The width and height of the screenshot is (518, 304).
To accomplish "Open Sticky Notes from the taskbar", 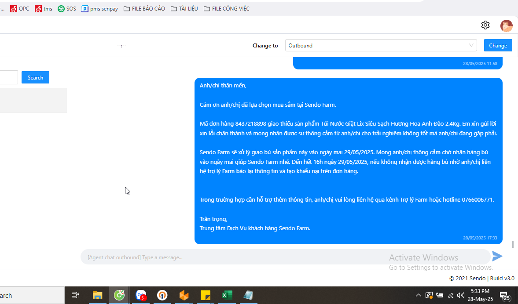I will 206,295.
